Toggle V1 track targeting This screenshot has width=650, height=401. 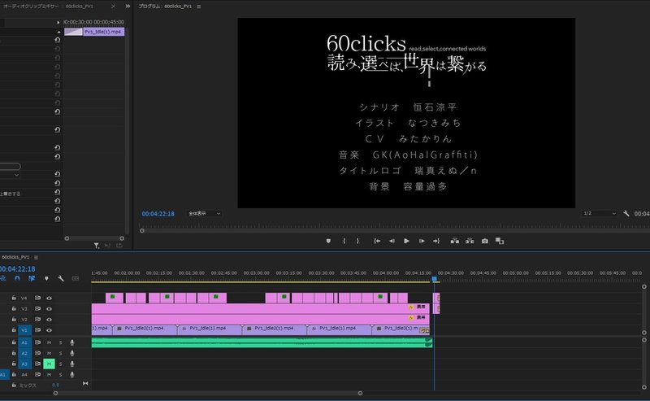[x=24, y=330]
